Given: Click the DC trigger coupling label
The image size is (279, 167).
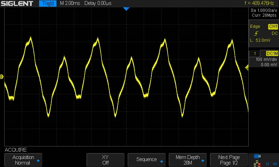Looking at the screenshot, I should click(274, 33).
